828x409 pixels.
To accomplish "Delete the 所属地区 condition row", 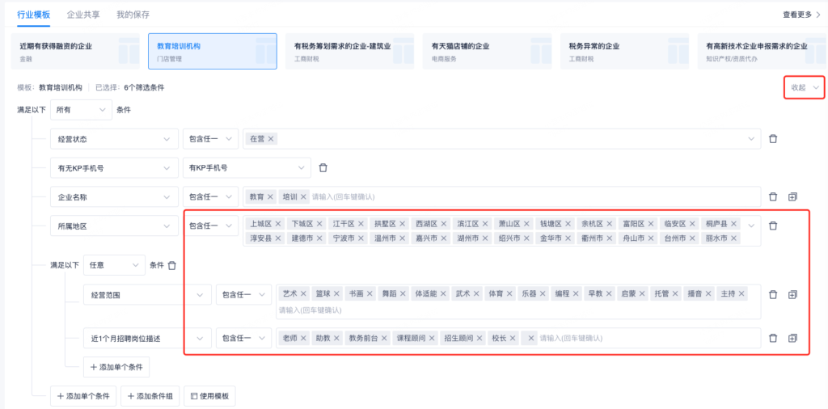I will click(773, 226).
